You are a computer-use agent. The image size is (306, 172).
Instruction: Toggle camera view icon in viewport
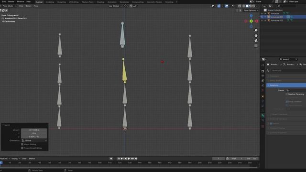tap(256, 41)
